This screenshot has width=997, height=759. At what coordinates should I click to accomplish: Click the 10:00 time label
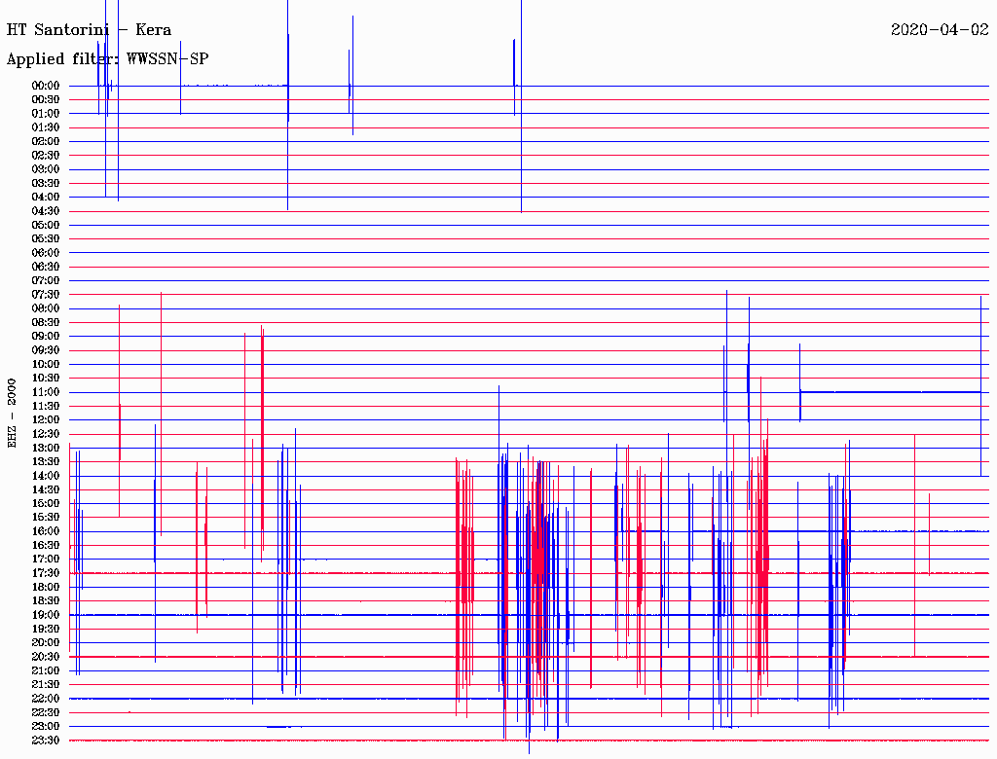pyautogui.click(x=46, y=364)
